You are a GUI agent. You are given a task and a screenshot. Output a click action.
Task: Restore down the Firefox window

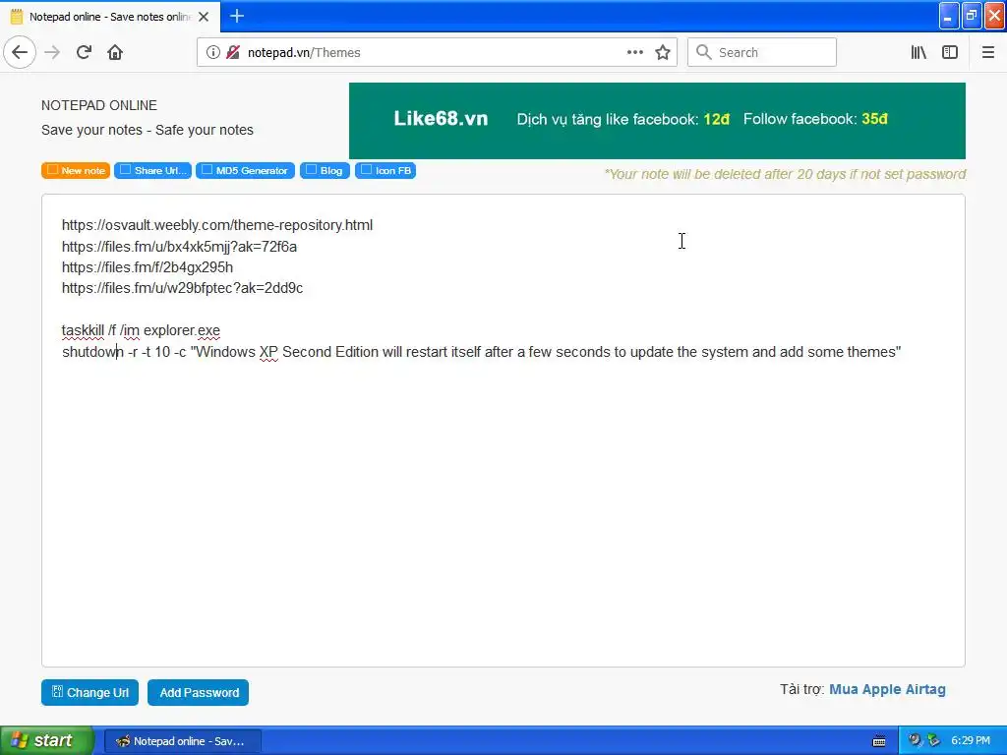(x=972, y=16)
